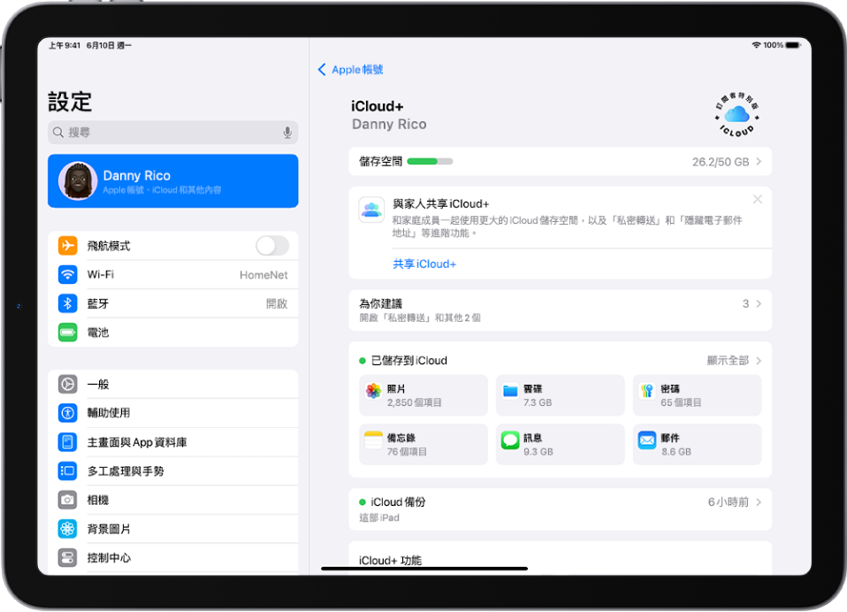Tap the 顯示全部 button

click(x=728, y=360)
